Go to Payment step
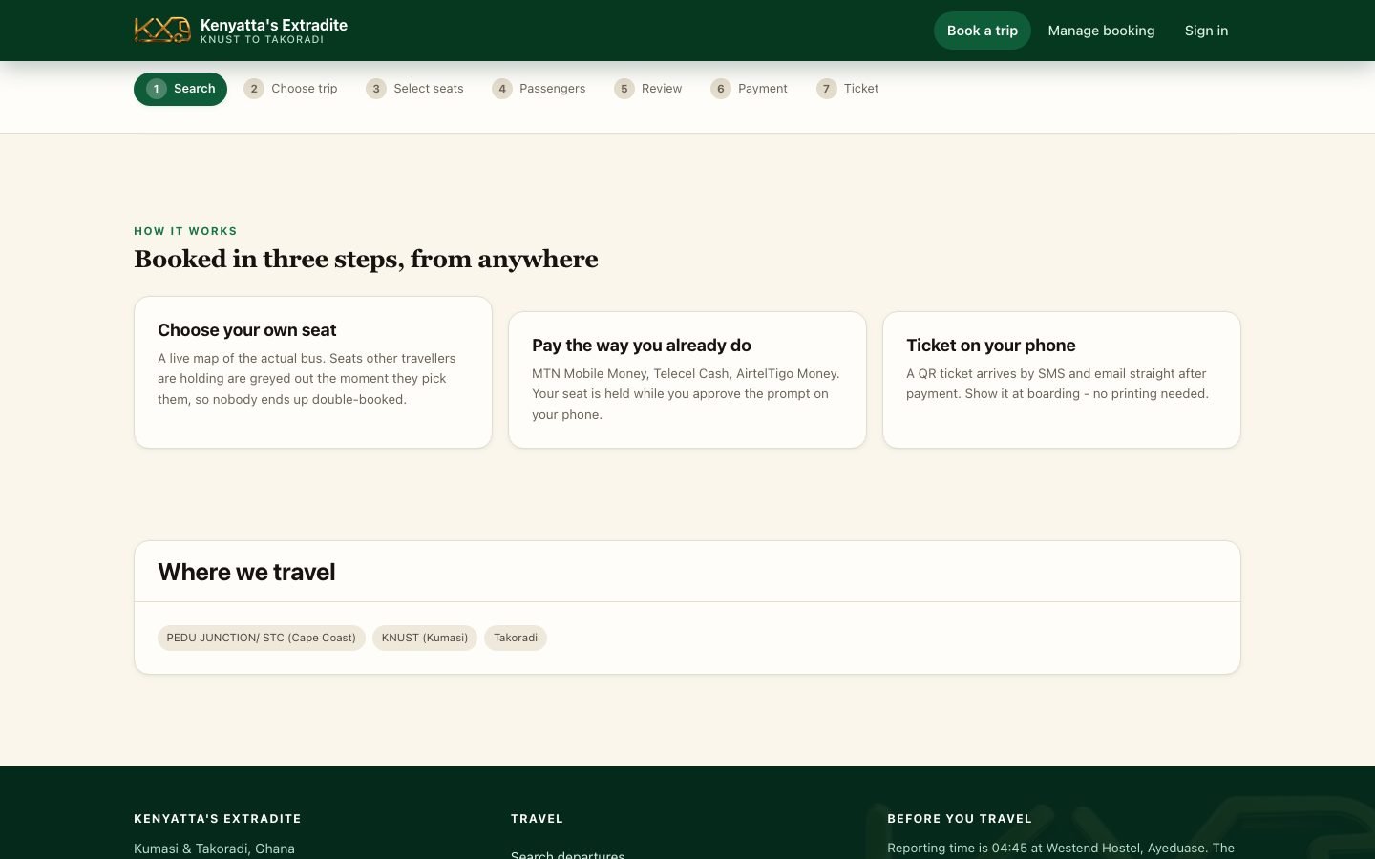Viewport: 1375px width, 859px height. 750,89
